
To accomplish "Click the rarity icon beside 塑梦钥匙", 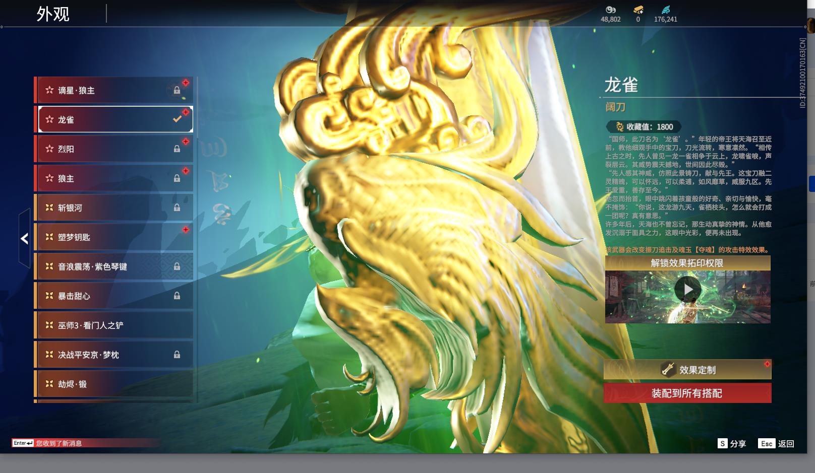I will (x=49, y=237).
